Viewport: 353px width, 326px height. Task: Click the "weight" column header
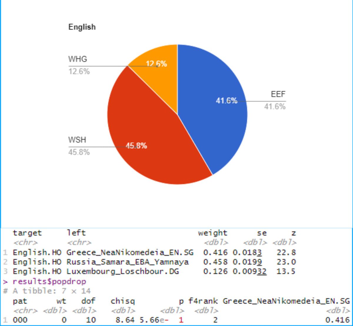coord(213,233)
